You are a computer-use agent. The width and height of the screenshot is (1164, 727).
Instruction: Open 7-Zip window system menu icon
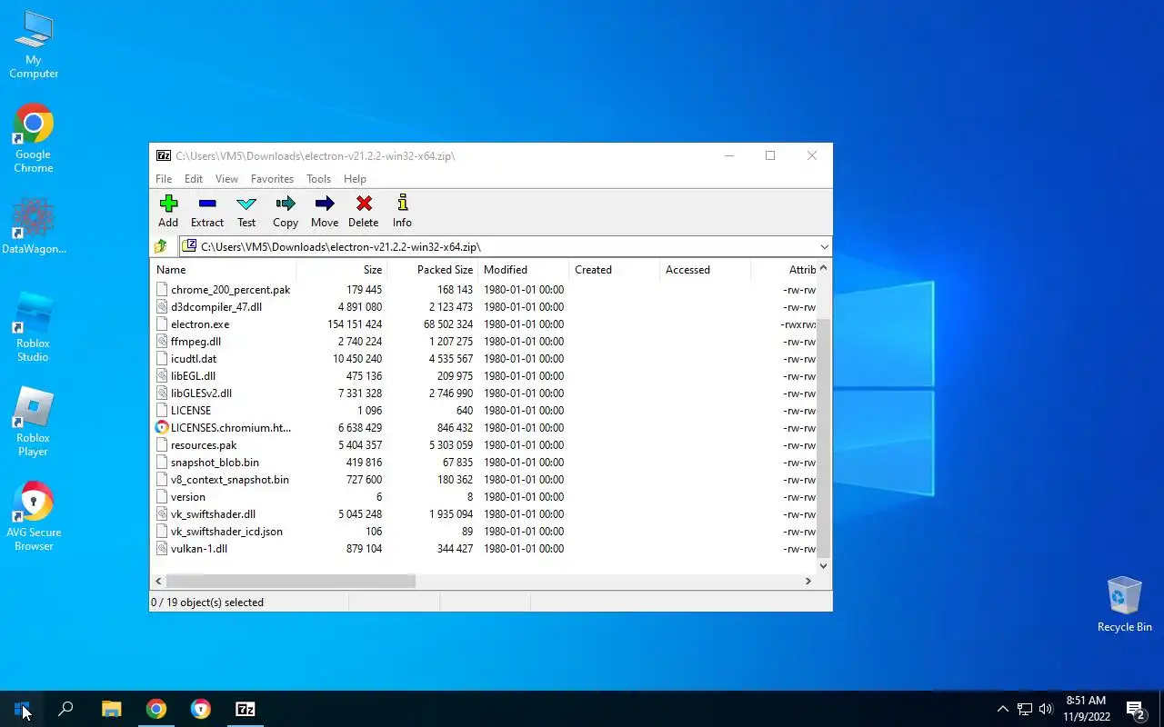(164, 155)
